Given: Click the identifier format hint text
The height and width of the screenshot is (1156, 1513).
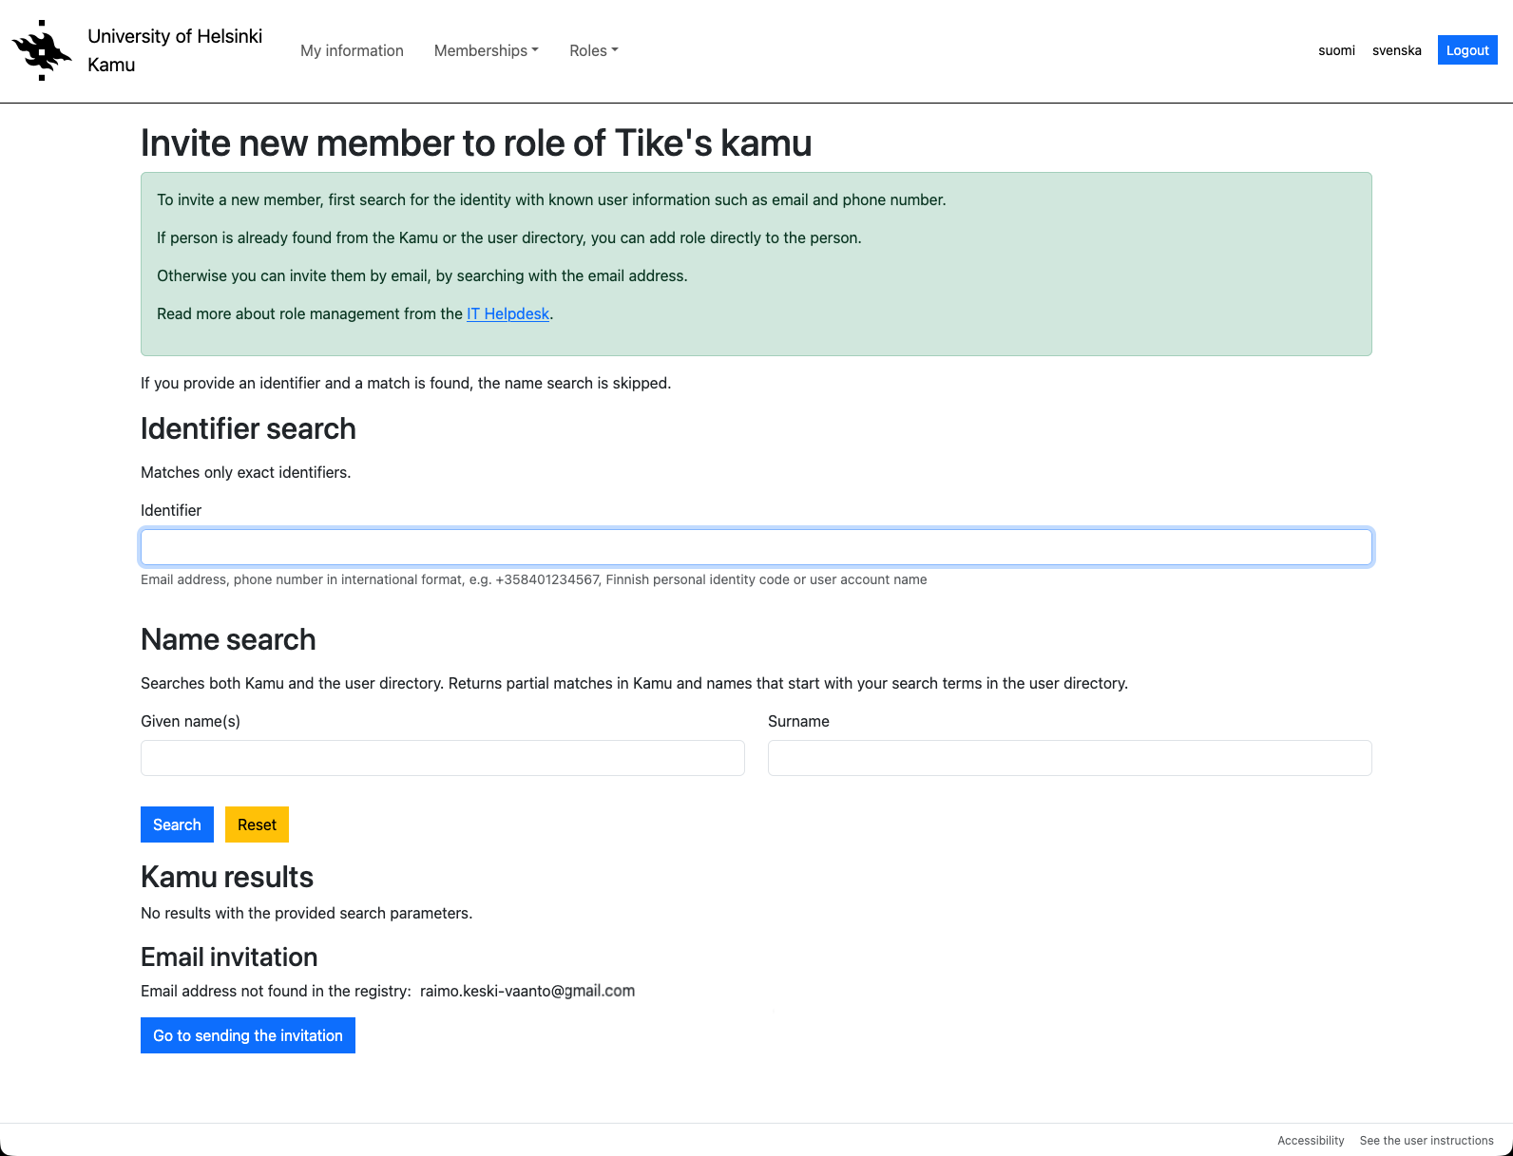Looking at the screenshot, I should pyautogui.click(x=533, y=579).
